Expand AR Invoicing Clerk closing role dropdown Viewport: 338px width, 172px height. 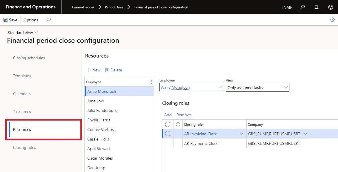(242, 134)
